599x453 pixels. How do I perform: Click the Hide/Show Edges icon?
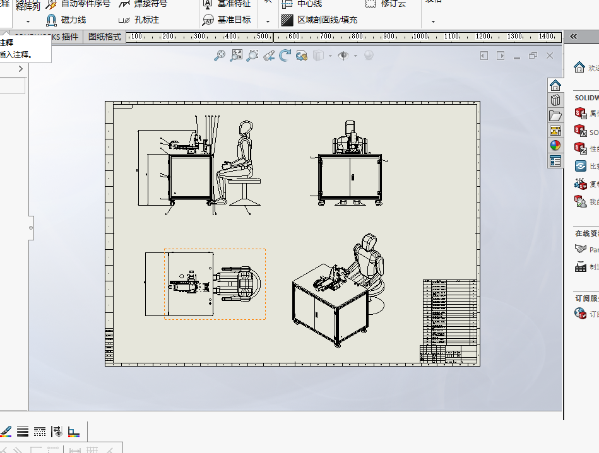point(57,432)
